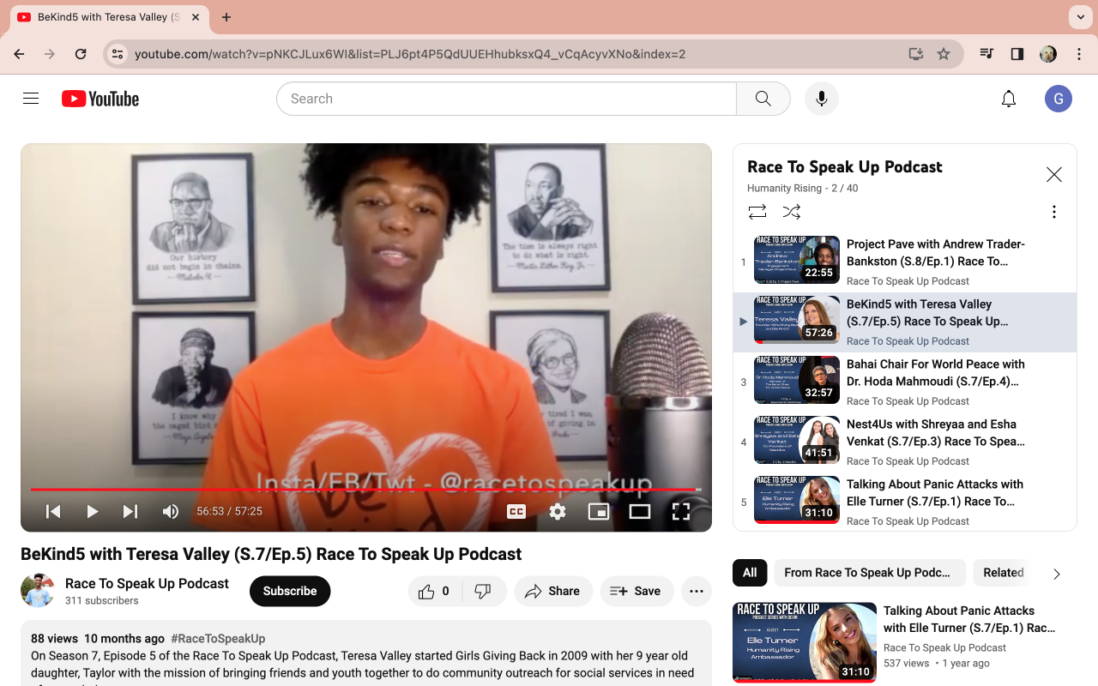Toggle closed captions on the video

pyautogui.click(x=516, y=512)
